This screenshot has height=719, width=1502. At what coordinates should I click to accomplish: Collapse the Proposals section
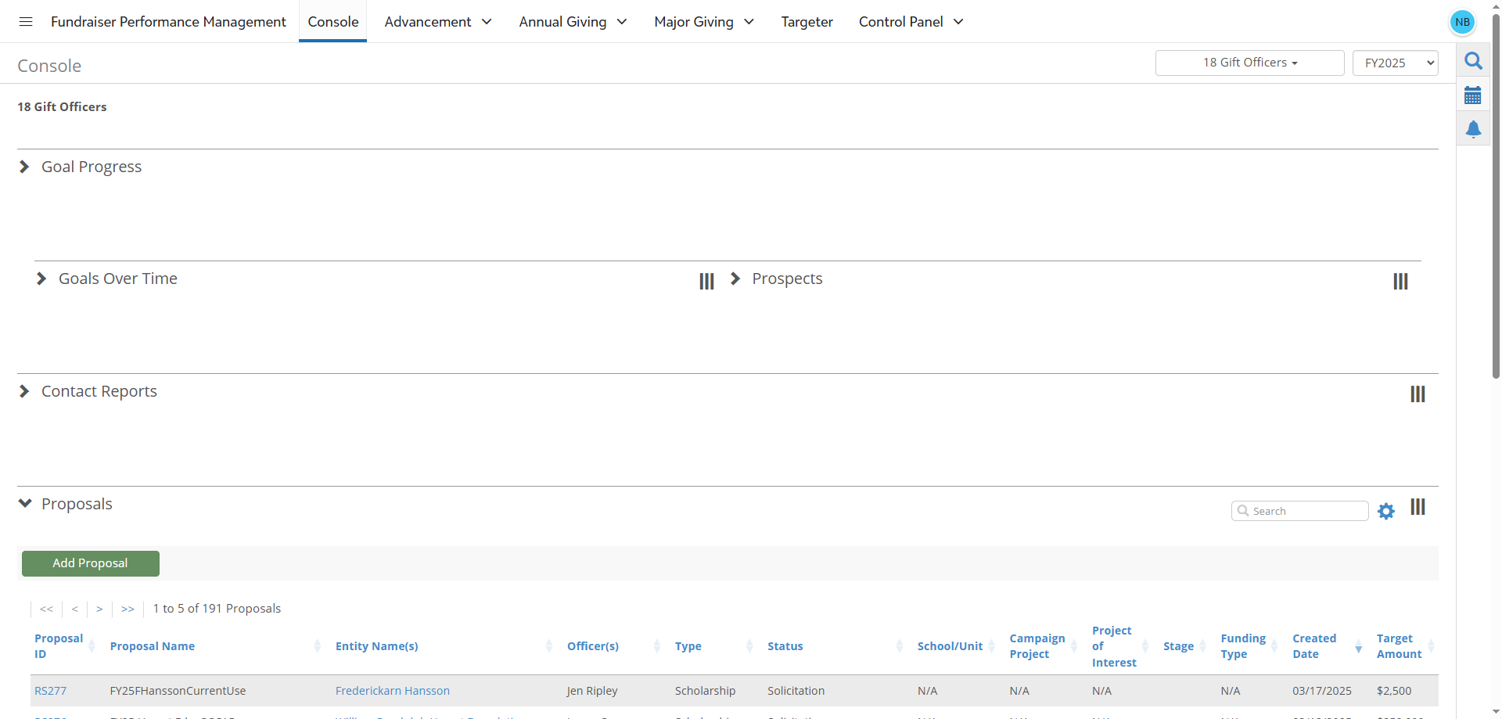(x=25, y=503)
